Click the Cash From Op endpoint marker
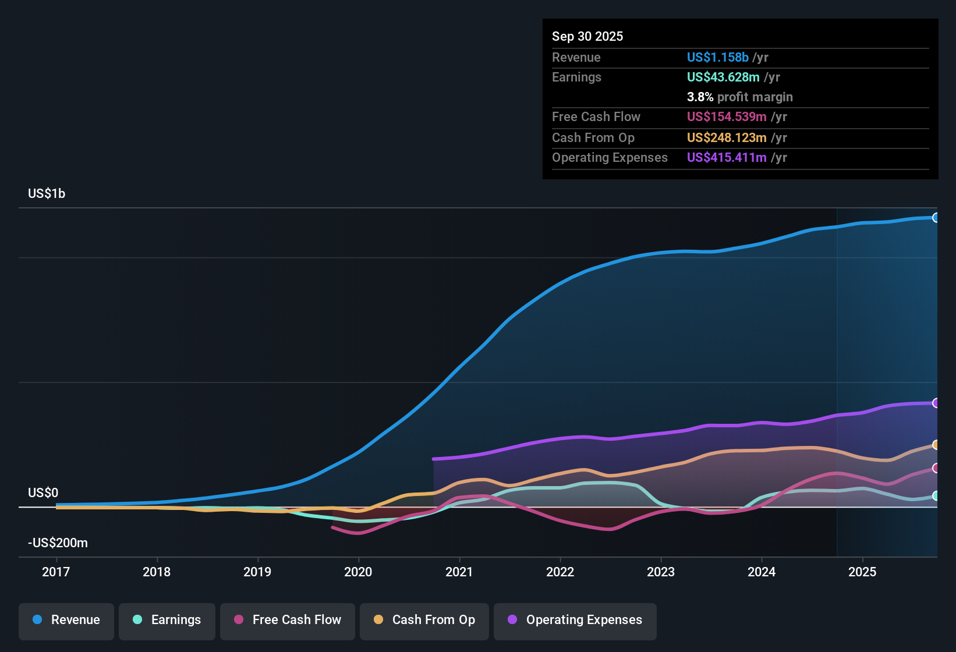 (936, 445)
